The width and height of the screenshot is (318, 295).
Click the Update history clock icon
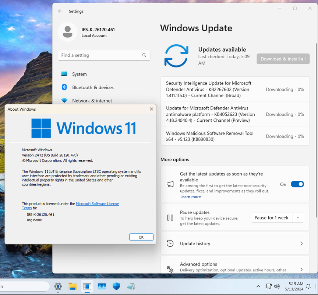point(170,243)
